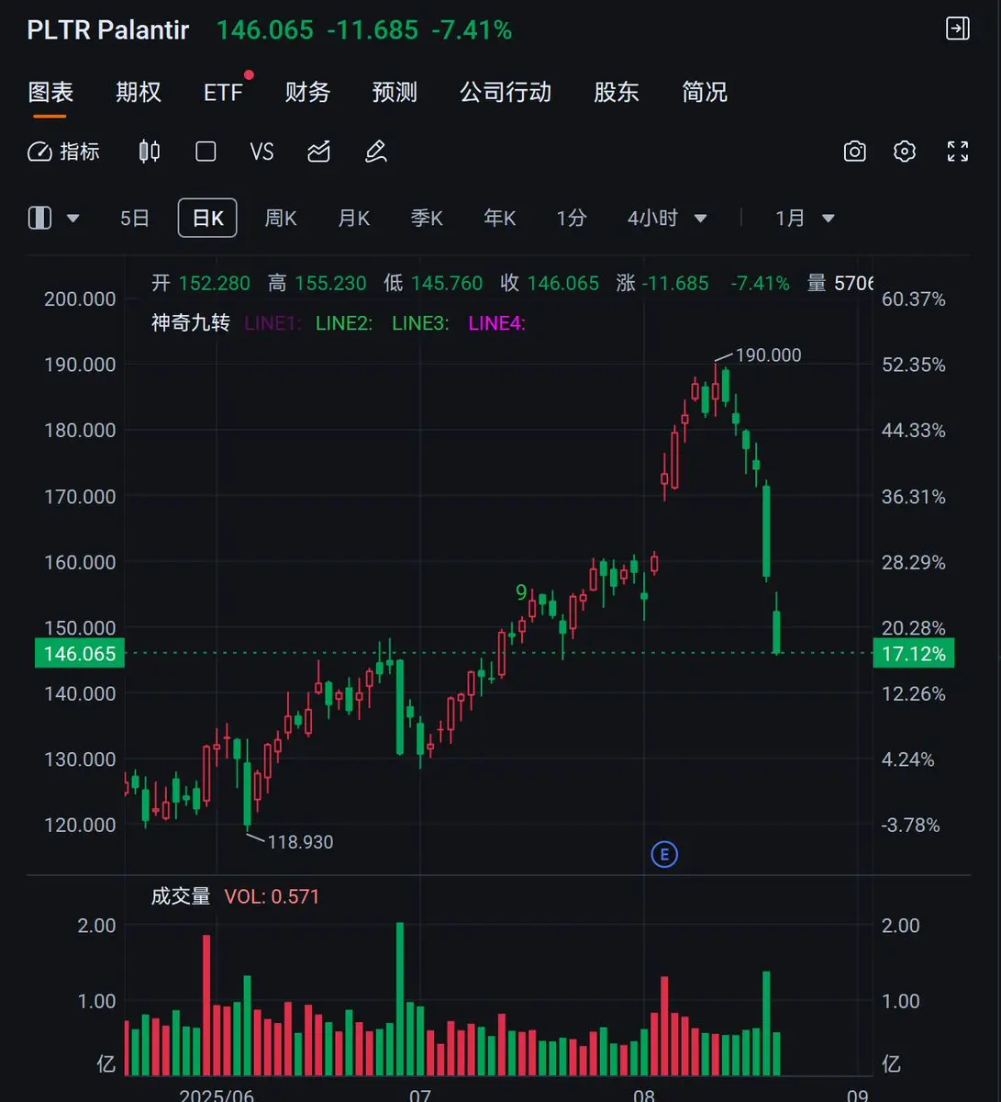The width and height of the screenshot is (1001, 1102).
Task: Open the 股东 tab
Action: 617,92
